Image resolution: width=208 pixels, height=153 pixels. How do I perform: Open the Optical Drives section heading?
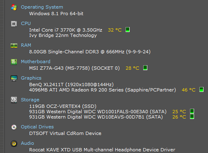[37, 127]
